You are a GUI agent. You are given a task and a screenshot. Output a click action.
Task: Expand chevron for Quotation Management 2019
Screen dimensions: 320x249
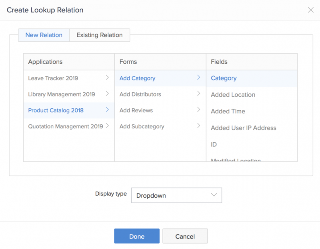(107, 126)
